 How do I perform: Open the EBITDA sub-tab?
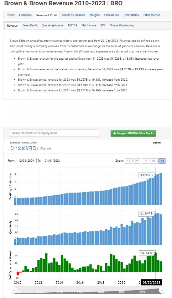pos(73,25)
